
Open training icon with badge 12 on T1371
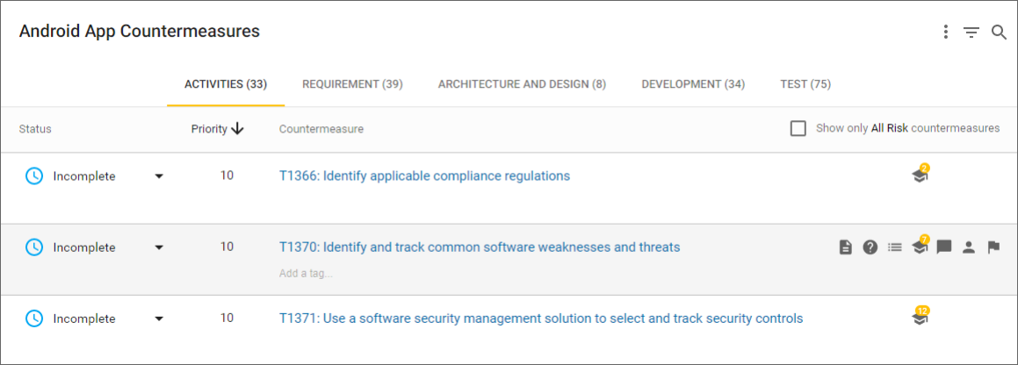tap(920, 318)
